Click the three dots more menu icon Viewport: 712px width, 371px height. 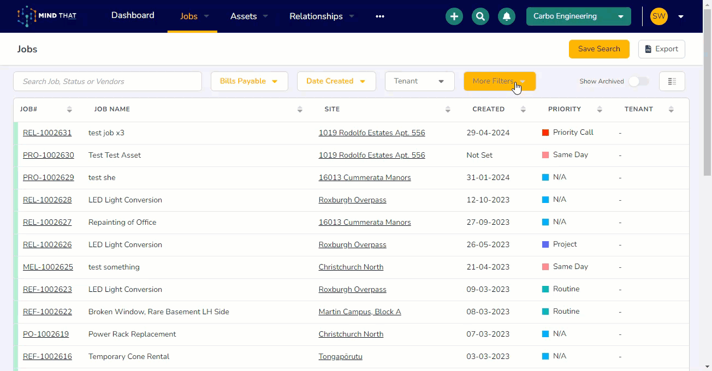click(380, 16)
